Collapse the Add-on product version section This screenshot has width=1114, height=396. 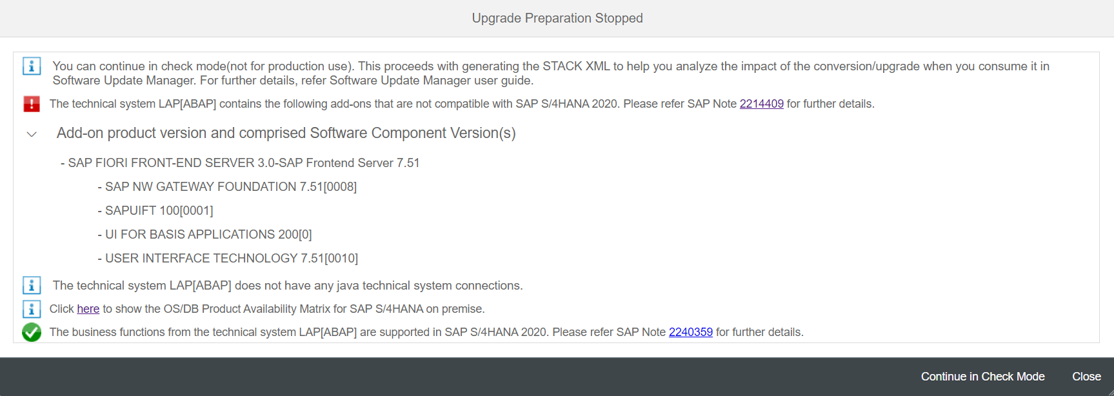pyautogui.click(x=32, y=134)
